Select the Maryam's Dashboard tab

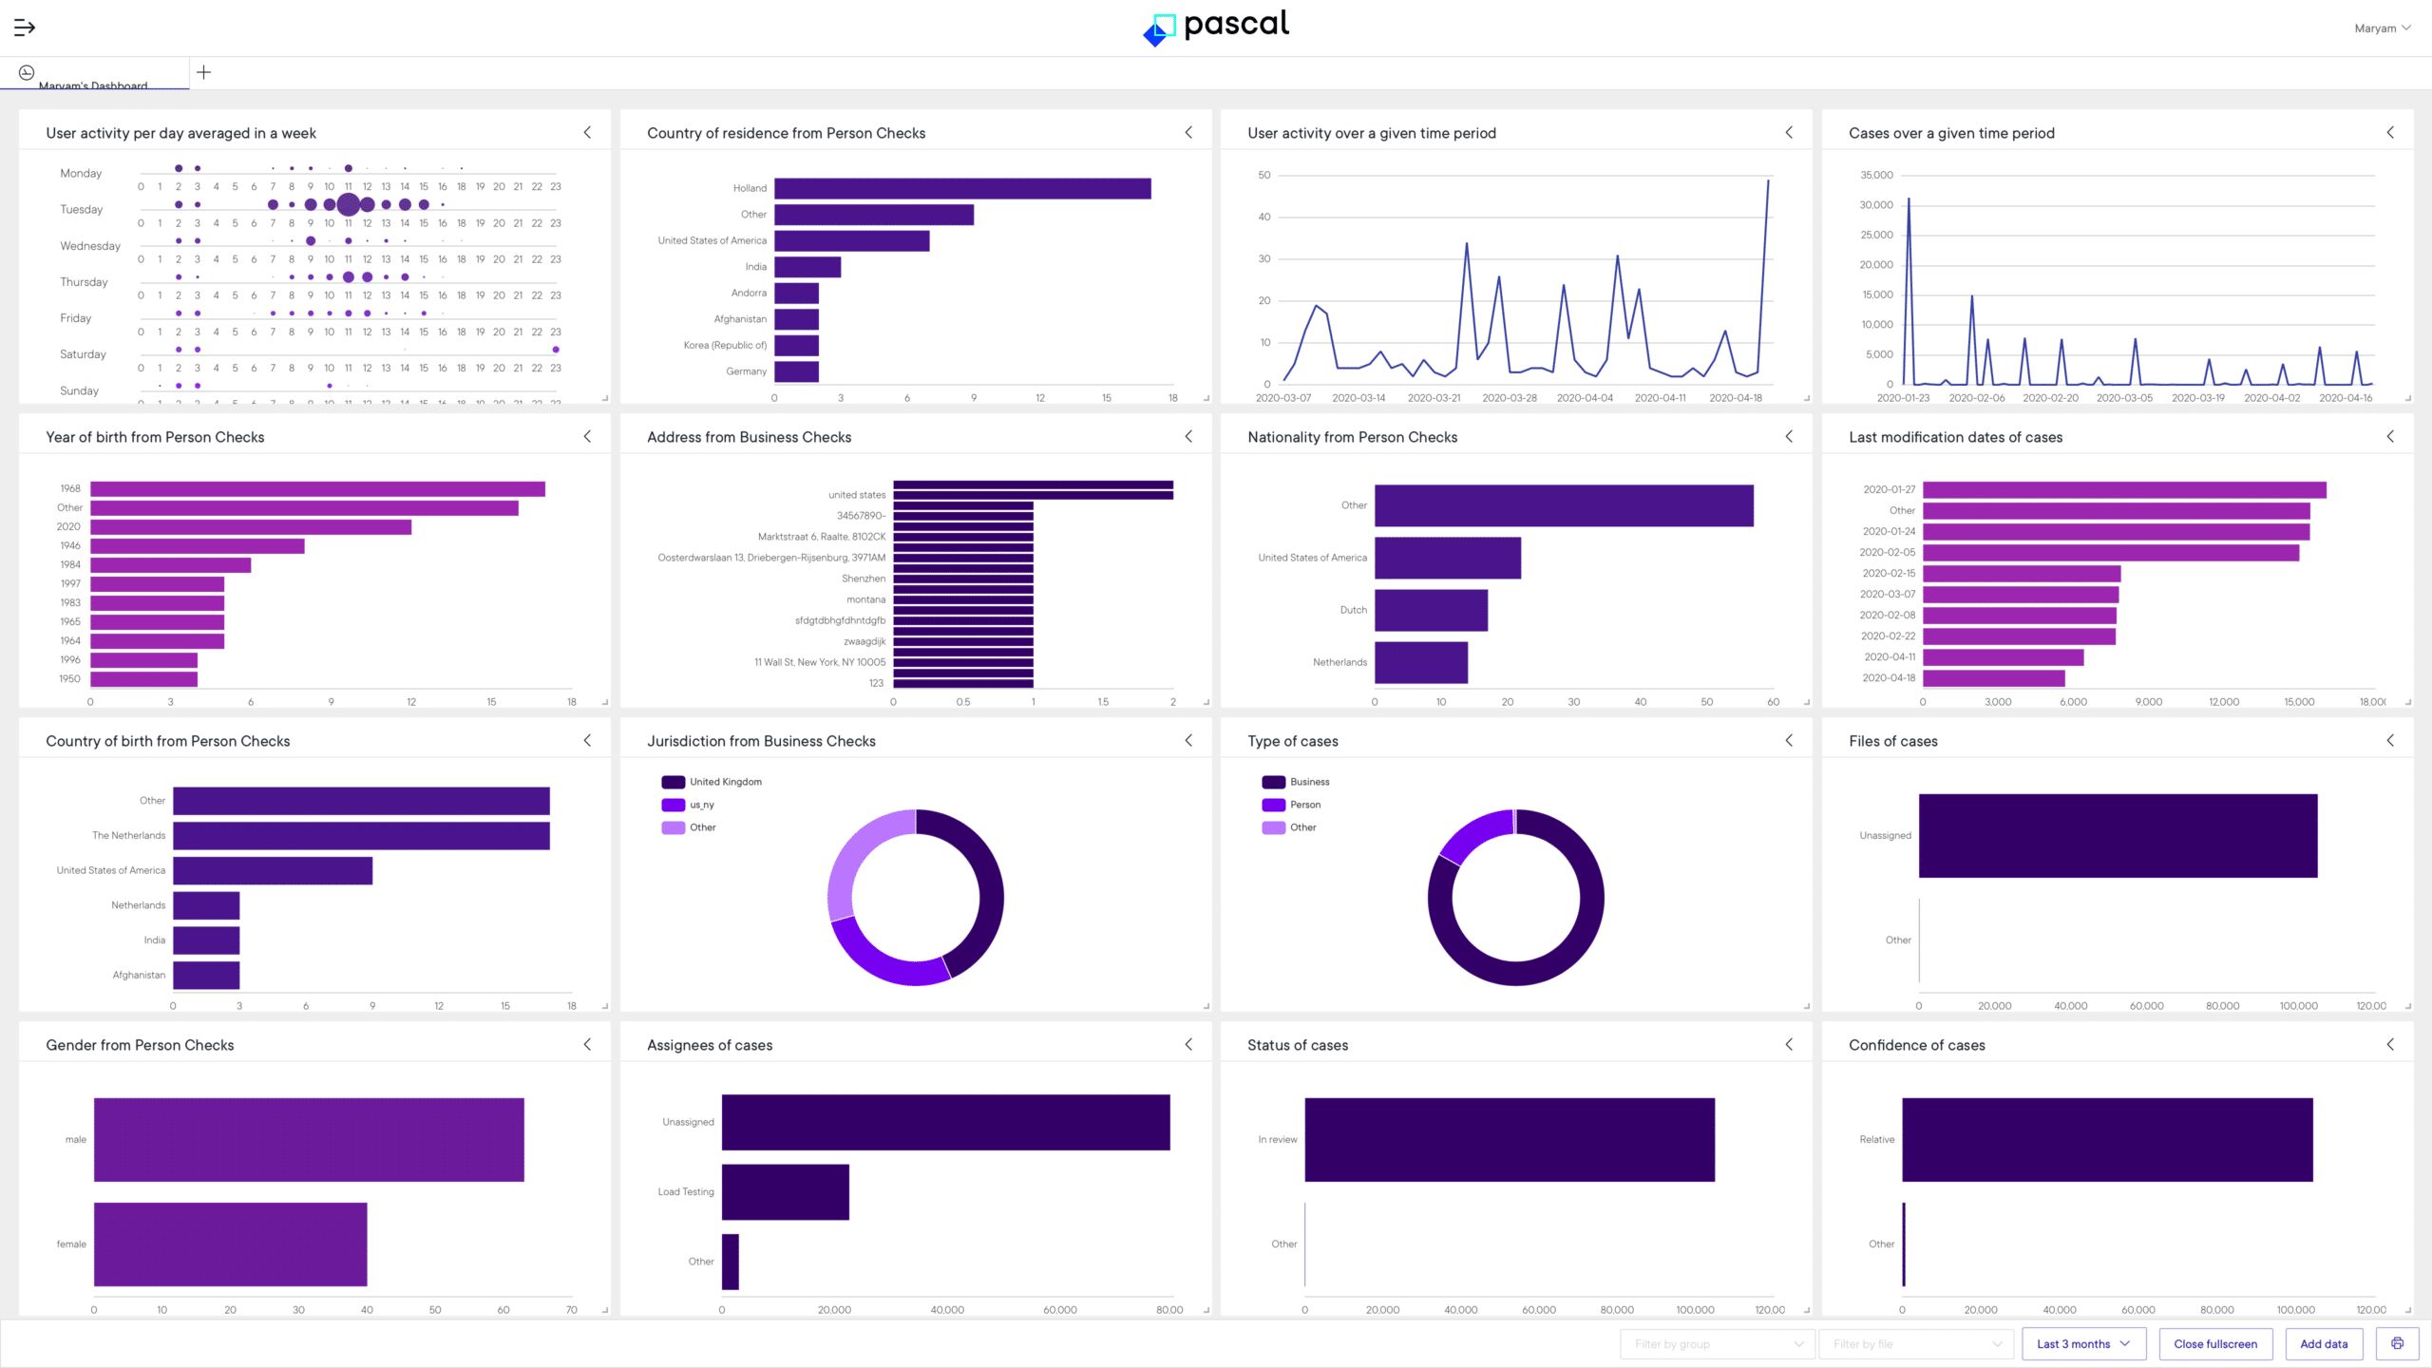click(93, 85)
